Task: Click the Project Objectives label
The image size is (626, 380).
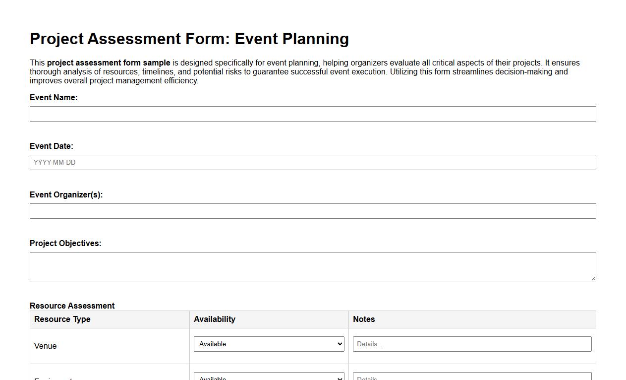Action: click(x=65, y=243)
